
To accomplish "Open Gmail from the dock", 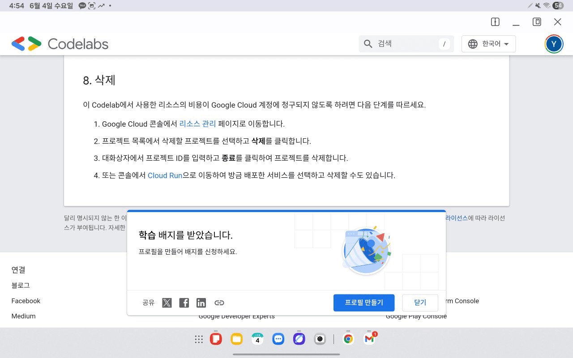I will (x=369, y=339).
